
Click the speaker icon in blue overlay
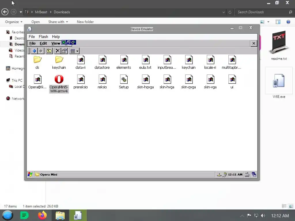[73, 43]
